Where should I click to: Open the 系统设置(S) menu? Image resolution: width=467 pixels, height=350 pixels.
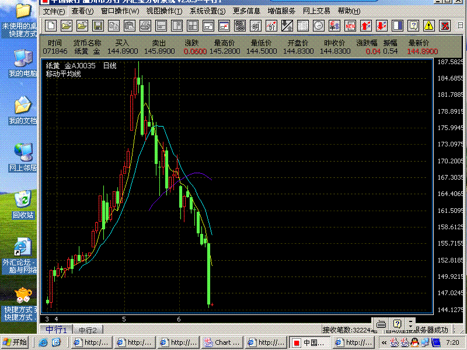click(208, 11)
